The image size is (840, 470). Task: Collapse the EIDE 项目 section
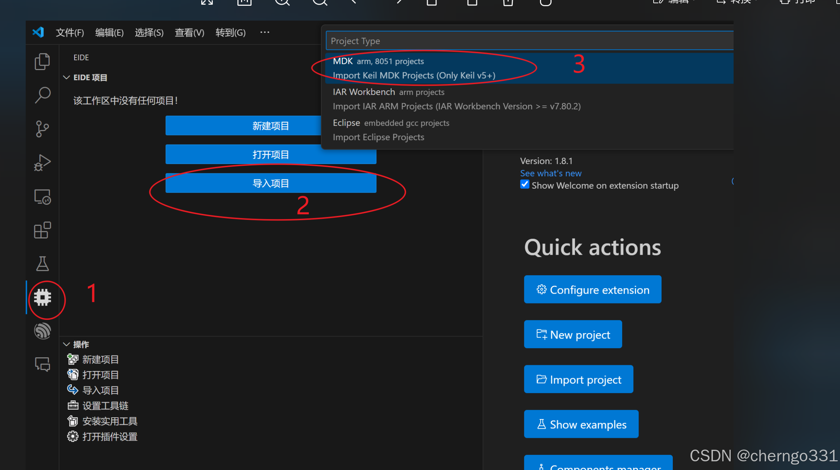(67, 78)
